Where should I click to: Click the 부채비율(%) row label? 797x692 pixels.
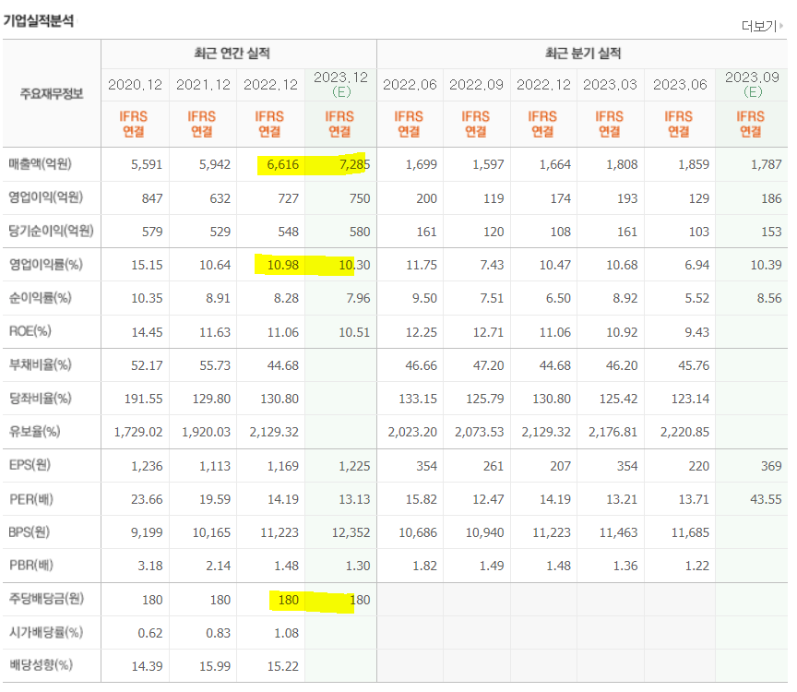tap(41, 365)
